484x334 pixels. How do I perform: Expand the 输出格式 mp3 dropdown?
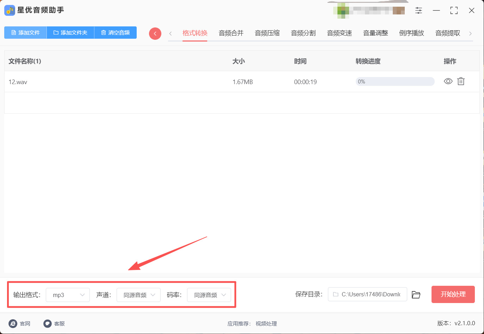pyautogui.click(x=68, y=295)
